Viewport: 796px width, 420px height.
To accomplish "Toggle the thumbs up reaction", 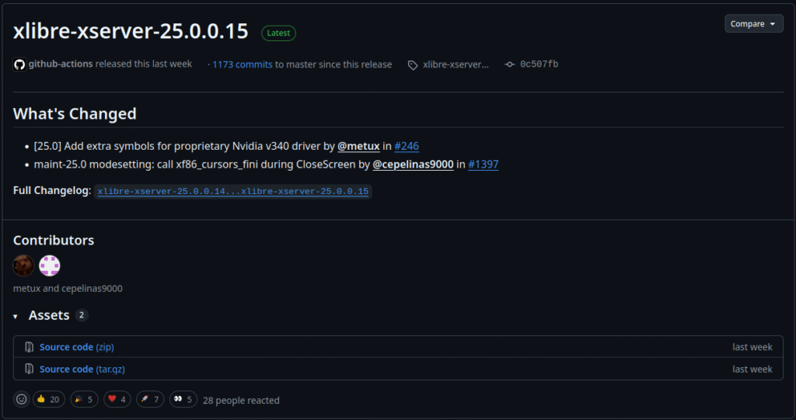I will tap(48, 399).
